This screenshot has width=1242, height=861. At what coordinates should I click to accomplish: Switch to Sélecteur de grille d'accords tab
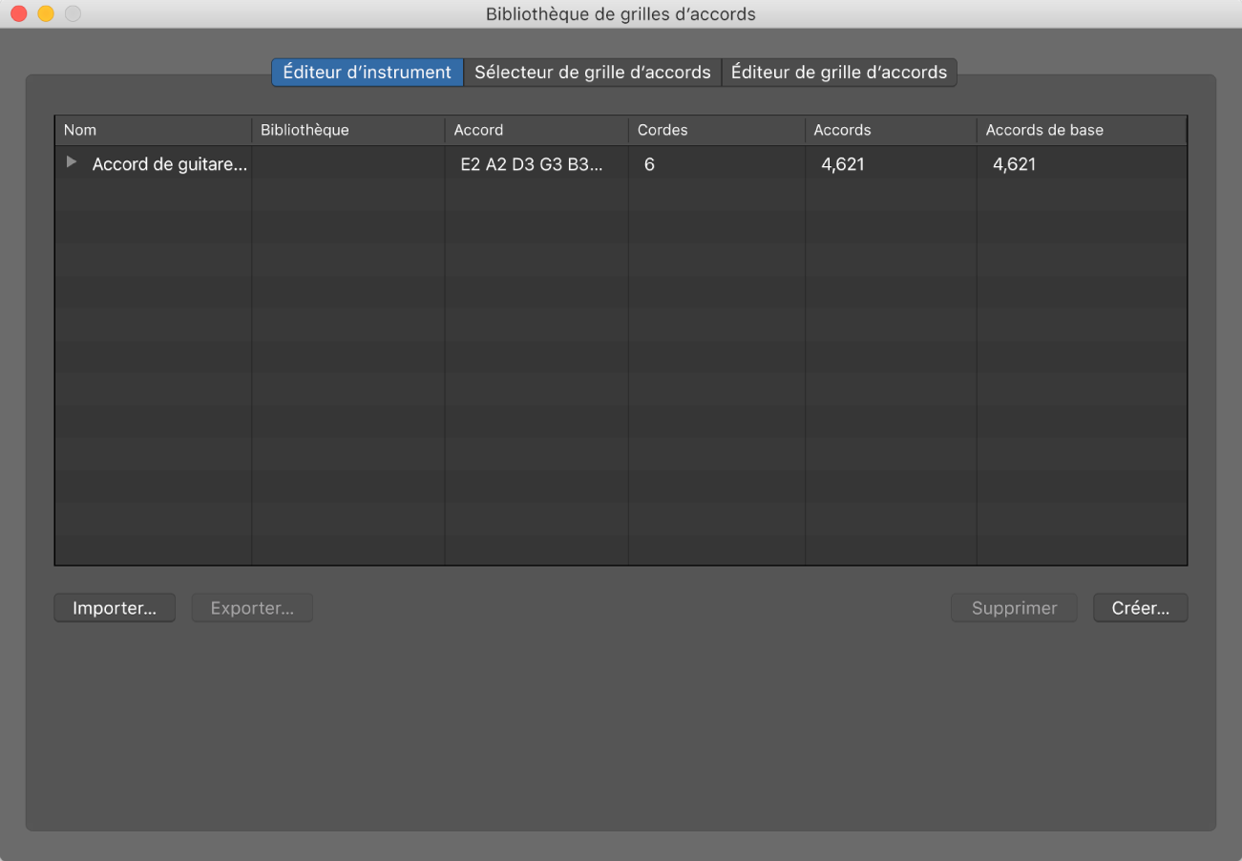tap(592, 73)
